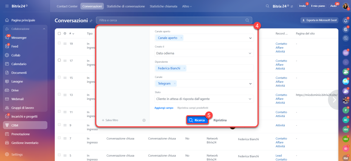The height and width of the screenshot is (161, 351).
Task: Open Statistiche di conversazione tab
Action: click(x=126, y=6)
